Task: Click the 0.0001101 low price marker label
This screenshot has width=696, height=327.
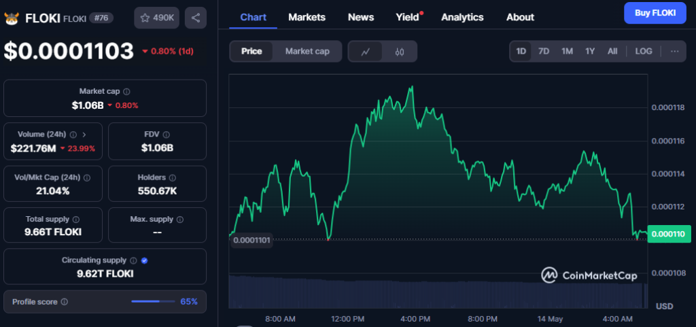Action: (x=251, y=240)
